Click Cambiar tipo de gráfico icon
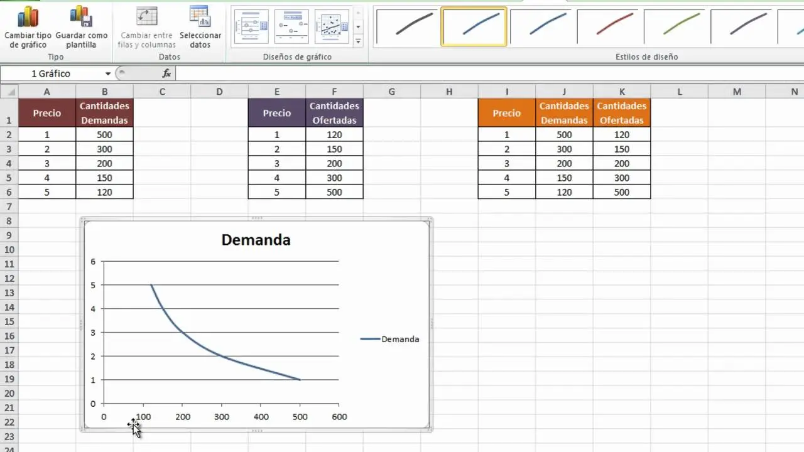 pos(28,17)
